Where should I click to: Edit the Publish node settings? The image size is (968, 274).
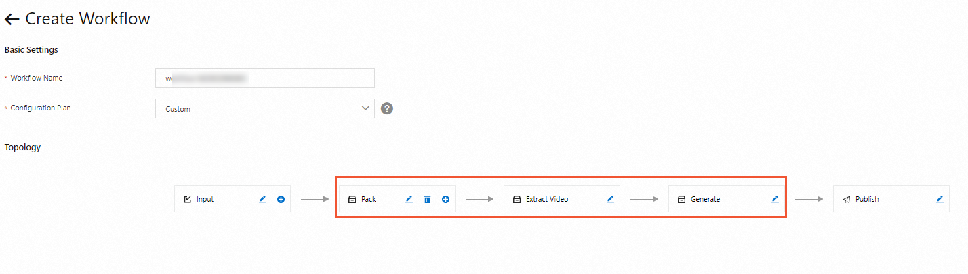[x=940, y=200]
